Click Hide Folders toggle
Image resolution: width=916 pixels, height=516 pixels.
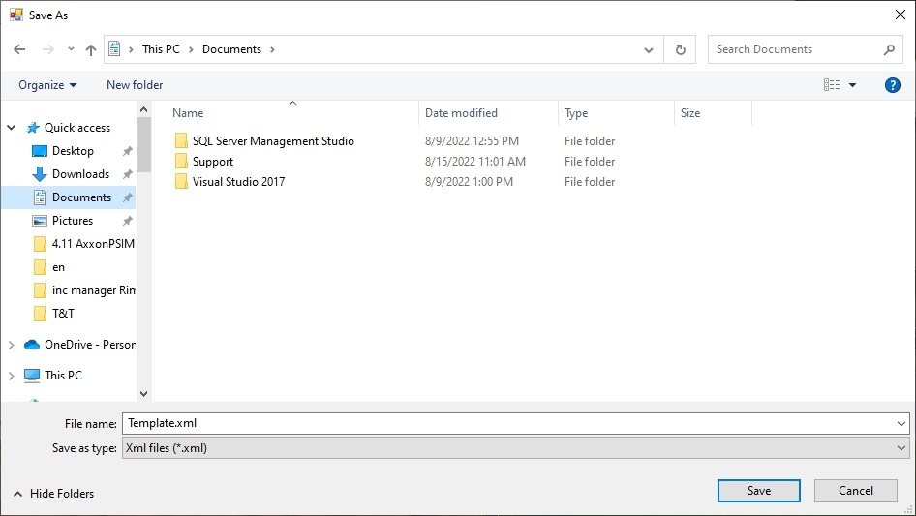(53, 494)
